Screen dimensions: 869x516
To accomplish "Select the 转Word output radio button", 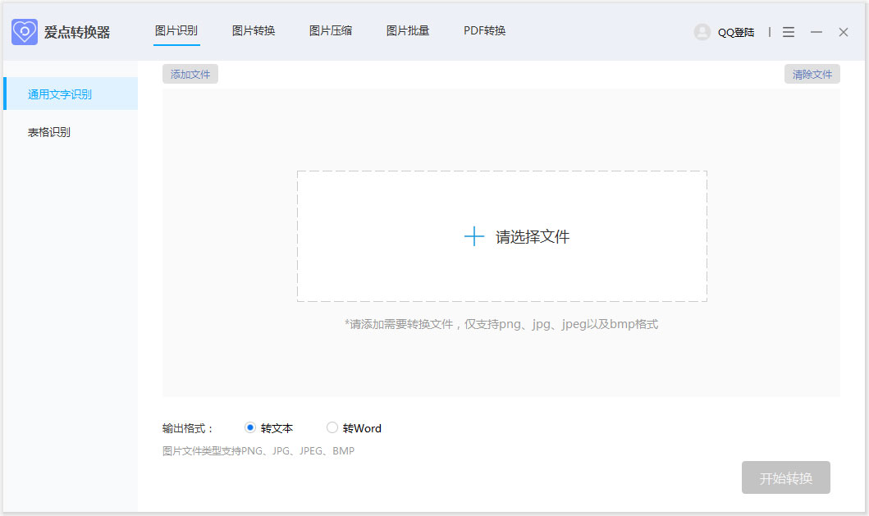I will 332,427.
